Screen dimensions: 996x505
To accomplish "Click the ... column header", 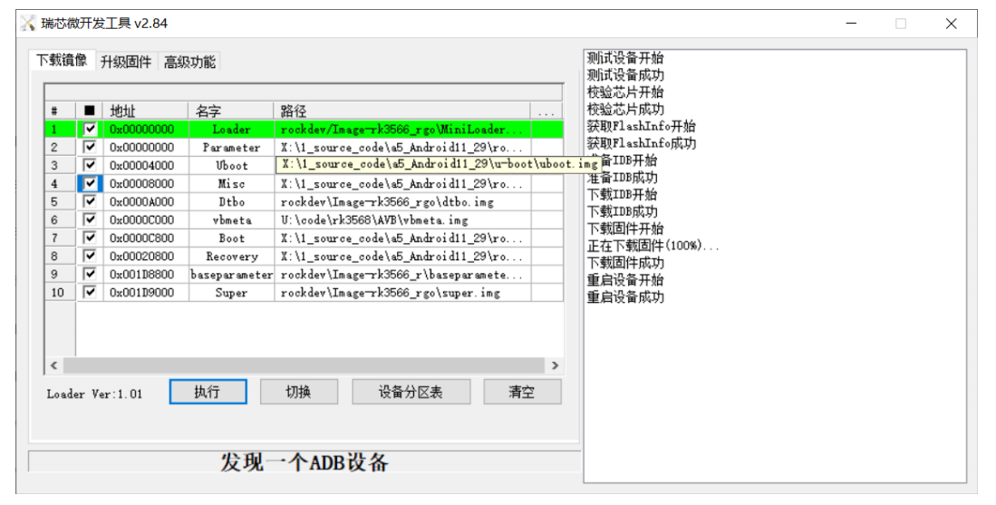I will [546, 112].
